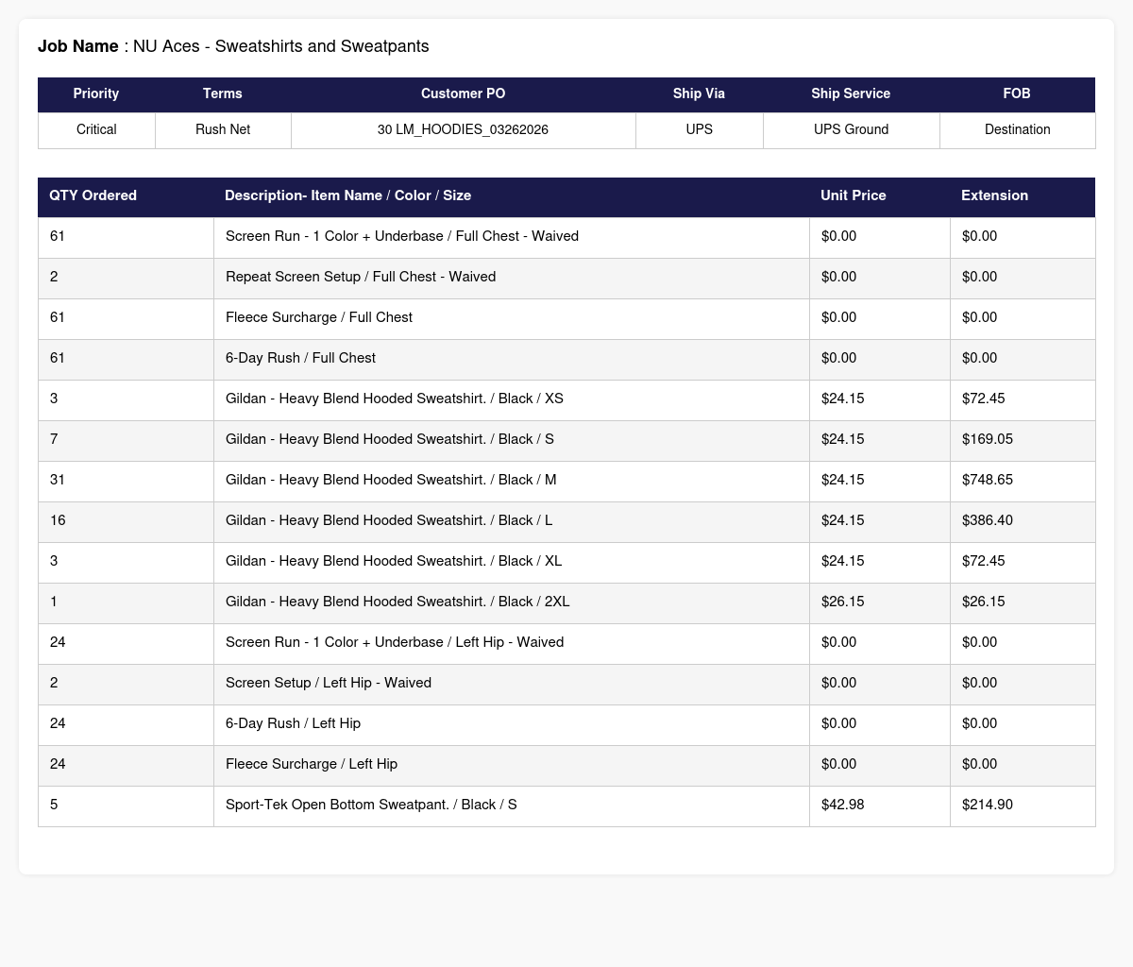Select the Priority column header
This screenshot has width=1133, height=967.
click(x=96, y=93)
